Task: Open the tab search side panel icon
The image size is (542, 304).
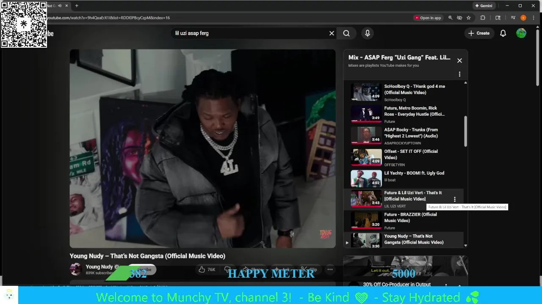Action: coord(498,18)
